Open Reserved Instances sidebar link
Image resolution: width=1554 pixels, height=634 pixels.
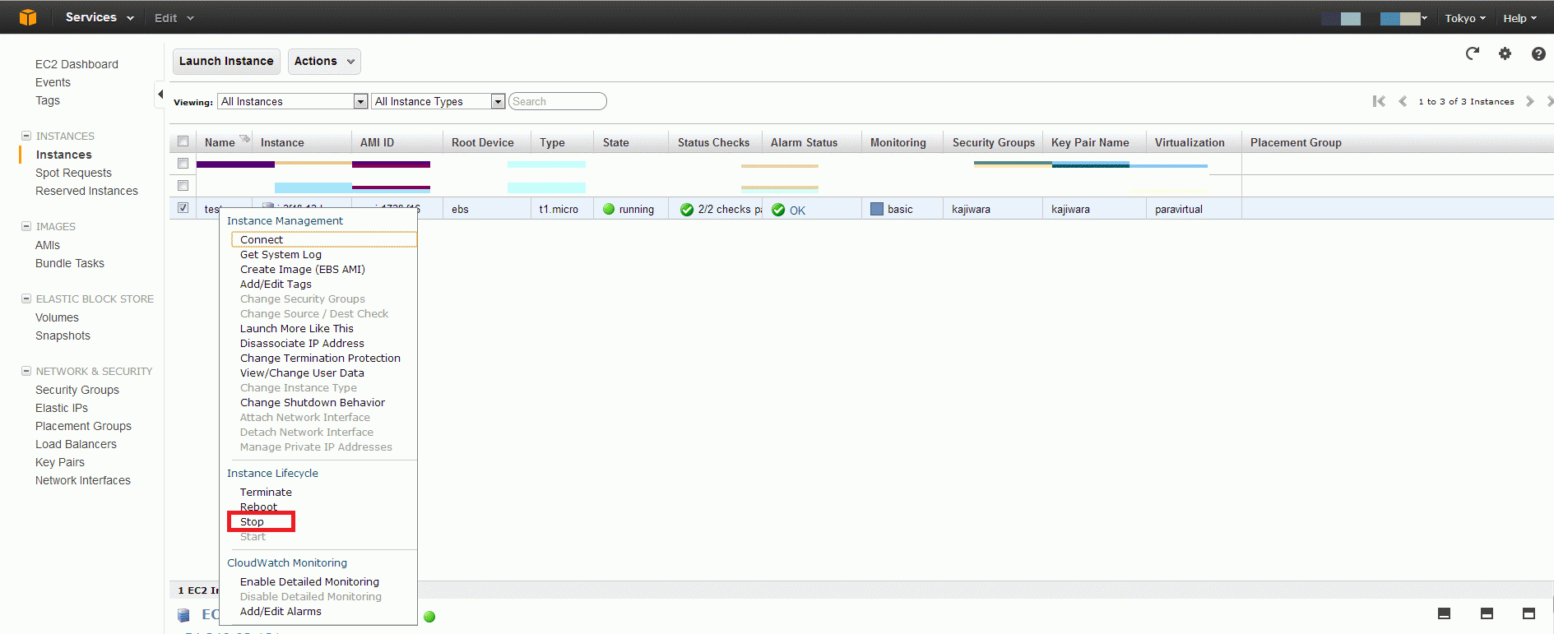tap(86, 191)
